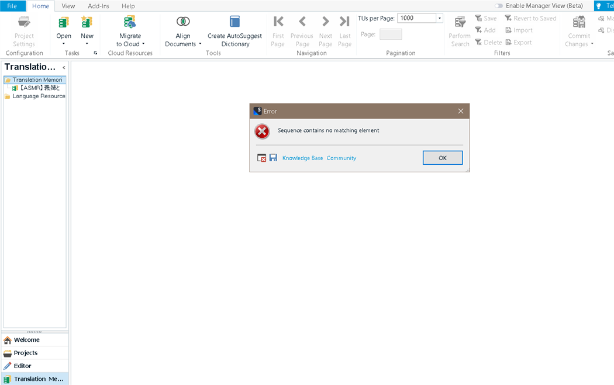Switch to the Add-Ins ribbon tab
The width and height of the screenshot is (614, 385).
coord(98,6)
